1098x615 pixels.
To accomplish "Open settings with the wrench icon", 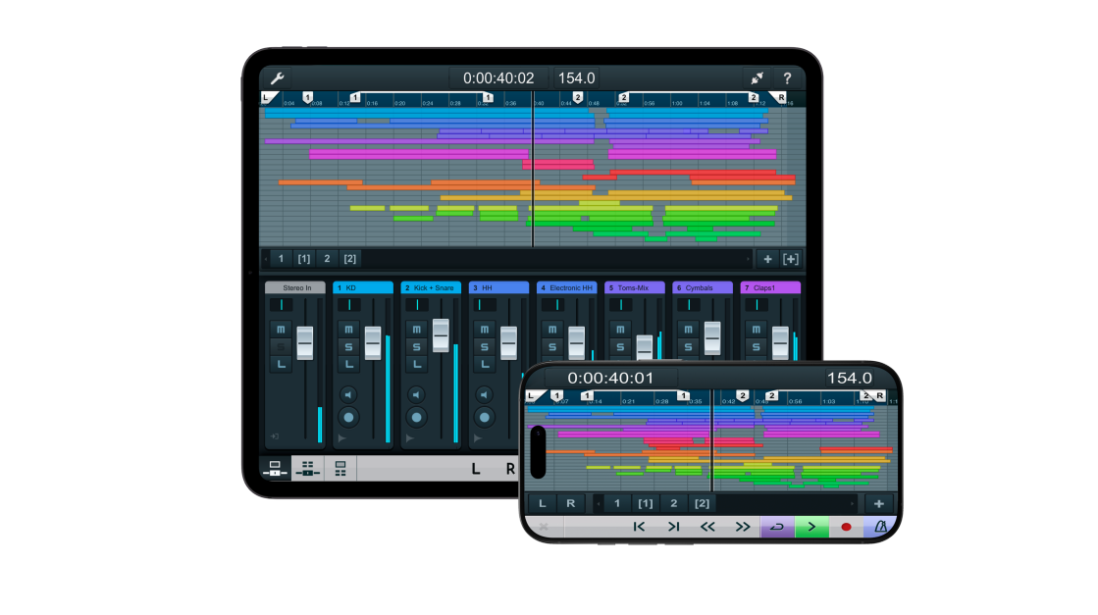I will (278, 78).
